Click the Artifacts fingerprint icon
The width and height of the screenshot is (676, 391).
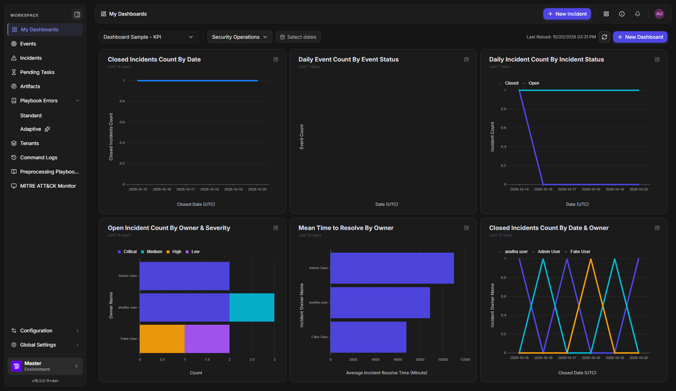click(14, 86)
